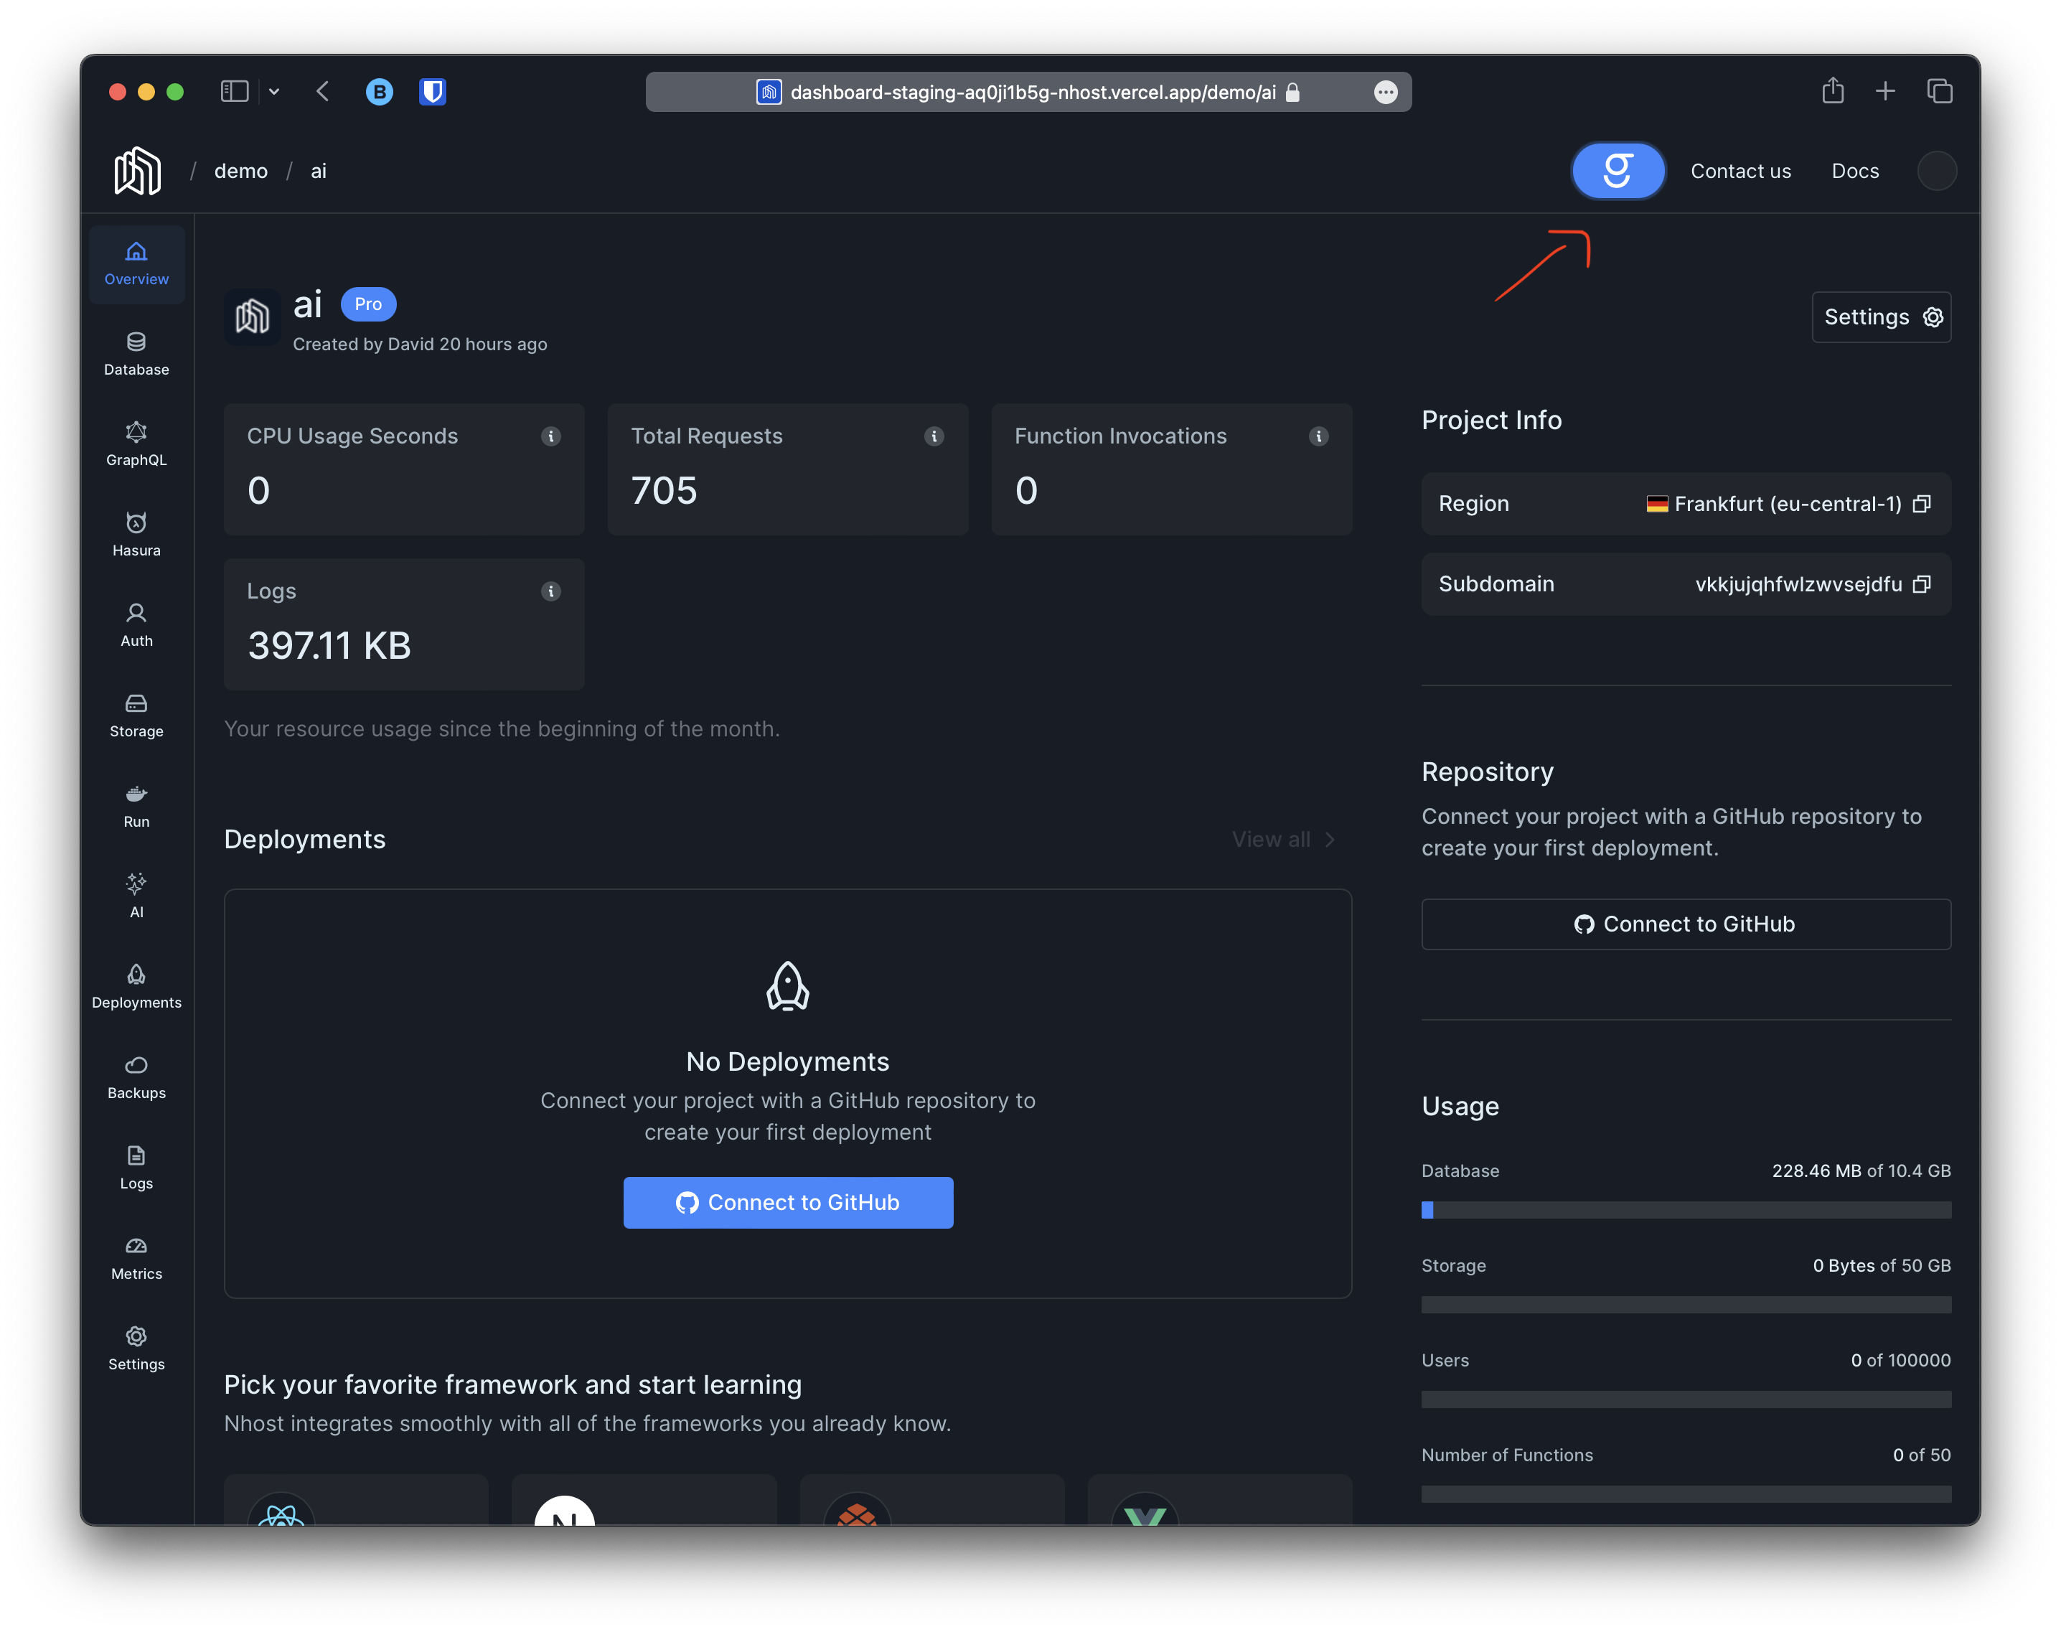Show CPU Usage Seconds info tooltip
2061x1632 pixels.
[550, 436]
